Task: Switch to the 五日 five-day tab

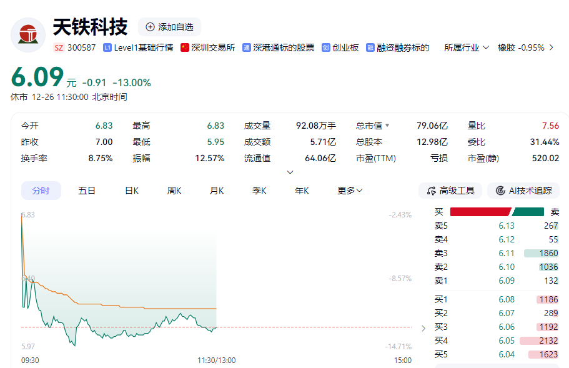Action: [x=86, y=191]
